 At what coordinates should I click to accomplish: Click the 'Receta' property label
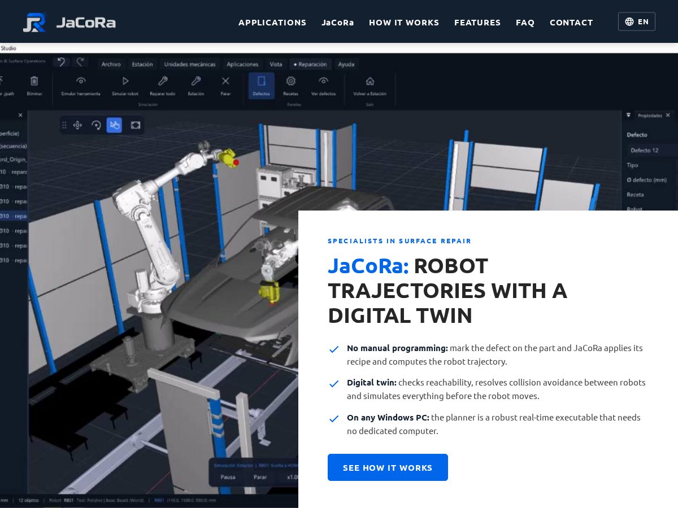pos(635,195)
